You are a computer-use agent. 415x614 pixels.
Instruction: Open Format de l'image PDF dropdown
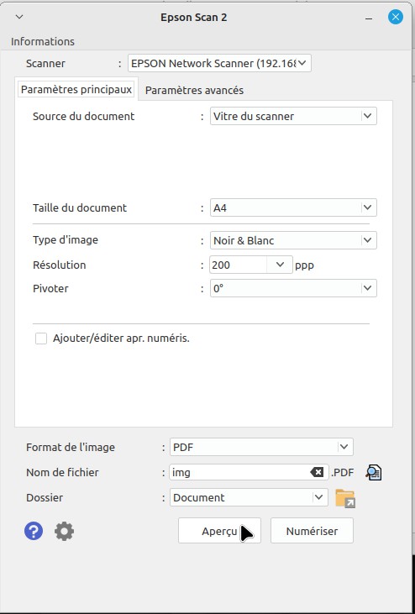tap(261, 447)
